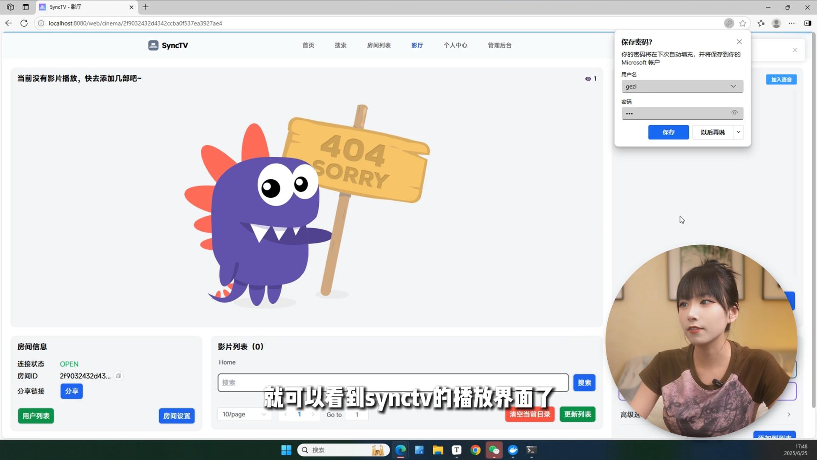Open the workspaces icon
Viewport: 817px width, 460px height.
tap(10, 7)
